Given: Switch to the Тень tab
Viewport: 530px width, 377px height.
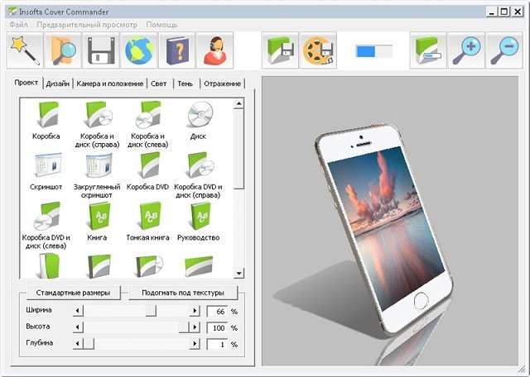Looking at the screenshot, I should click(x=185, y=84).
